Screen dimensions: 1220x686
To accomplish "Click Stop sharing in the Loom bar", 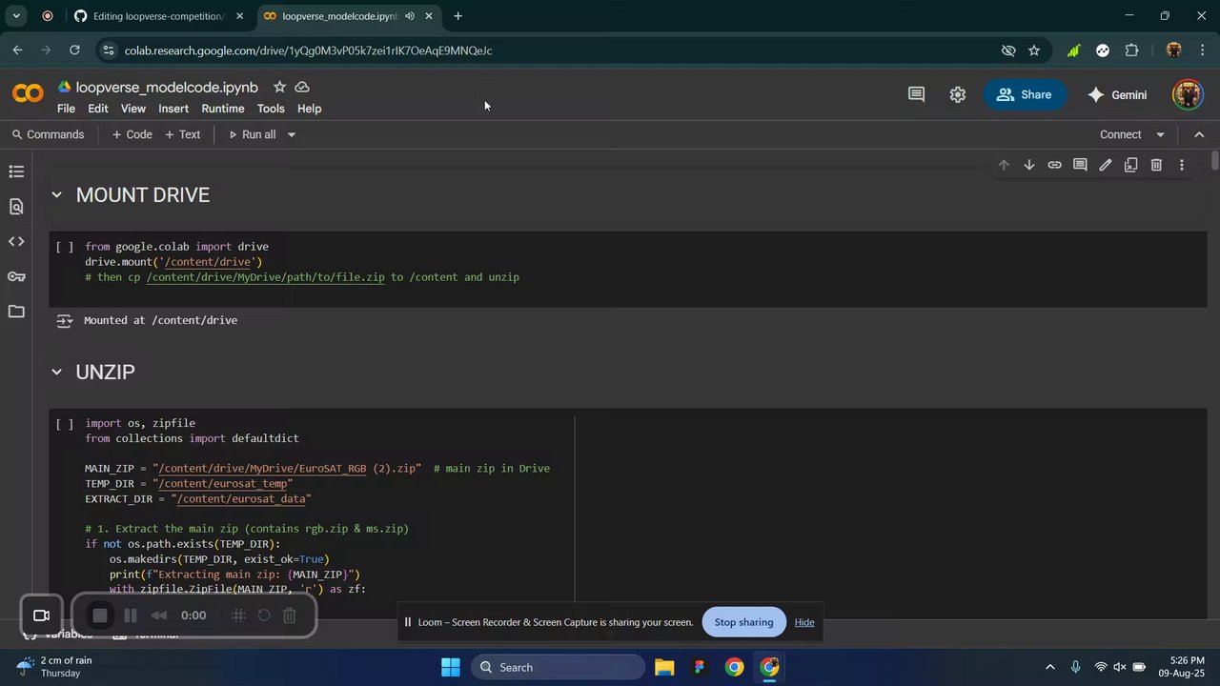I will tap(743, 622).
